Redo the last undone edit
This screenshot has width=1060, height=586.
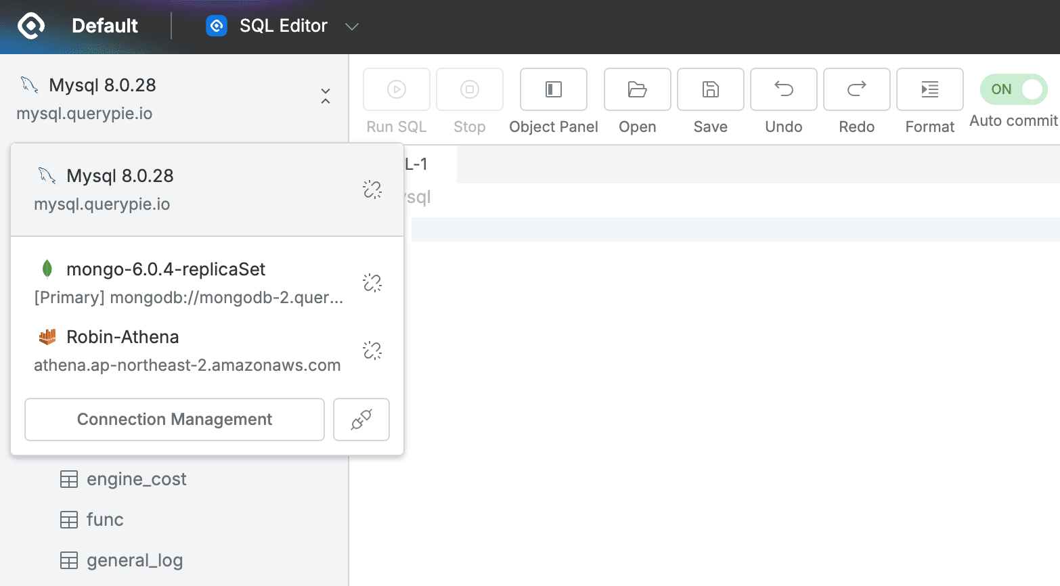point(856,89)
